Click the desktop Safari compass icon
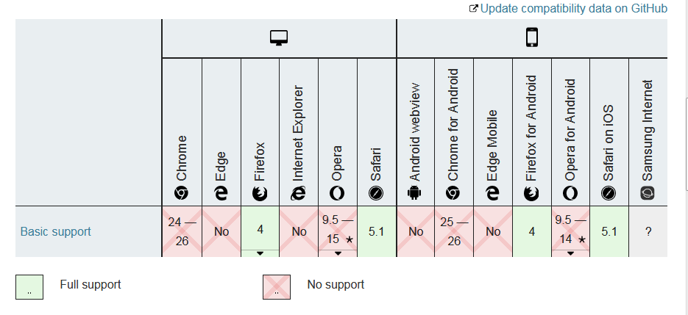 coord(377,193)
